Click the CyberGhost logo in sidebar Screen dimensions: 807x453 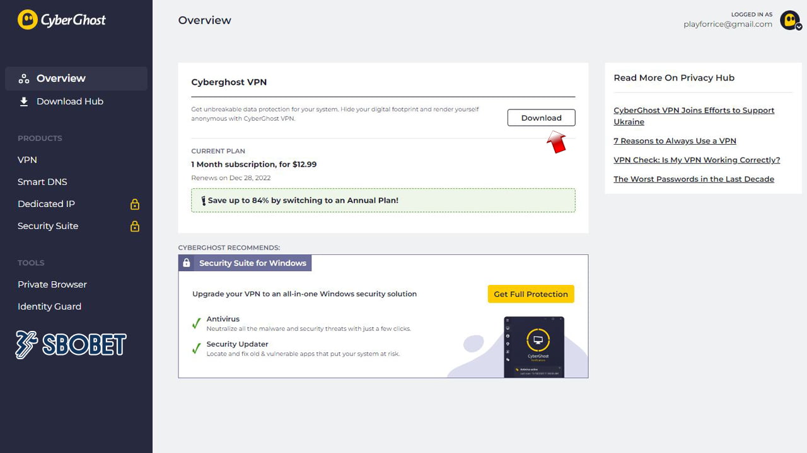pos(62,20)
